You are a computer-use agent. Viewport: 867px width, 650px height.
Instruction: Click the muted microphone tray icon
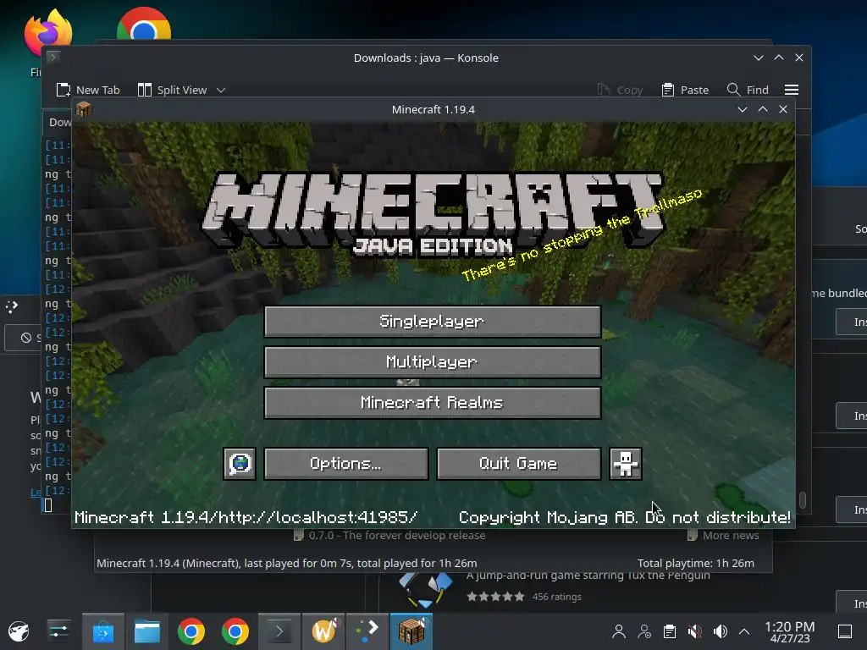pos(695,631)
